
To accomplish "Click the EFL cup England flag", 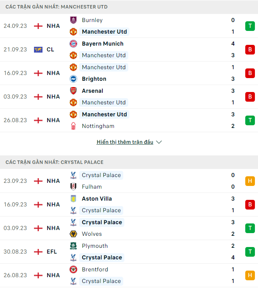I will (x=38, y=252).
